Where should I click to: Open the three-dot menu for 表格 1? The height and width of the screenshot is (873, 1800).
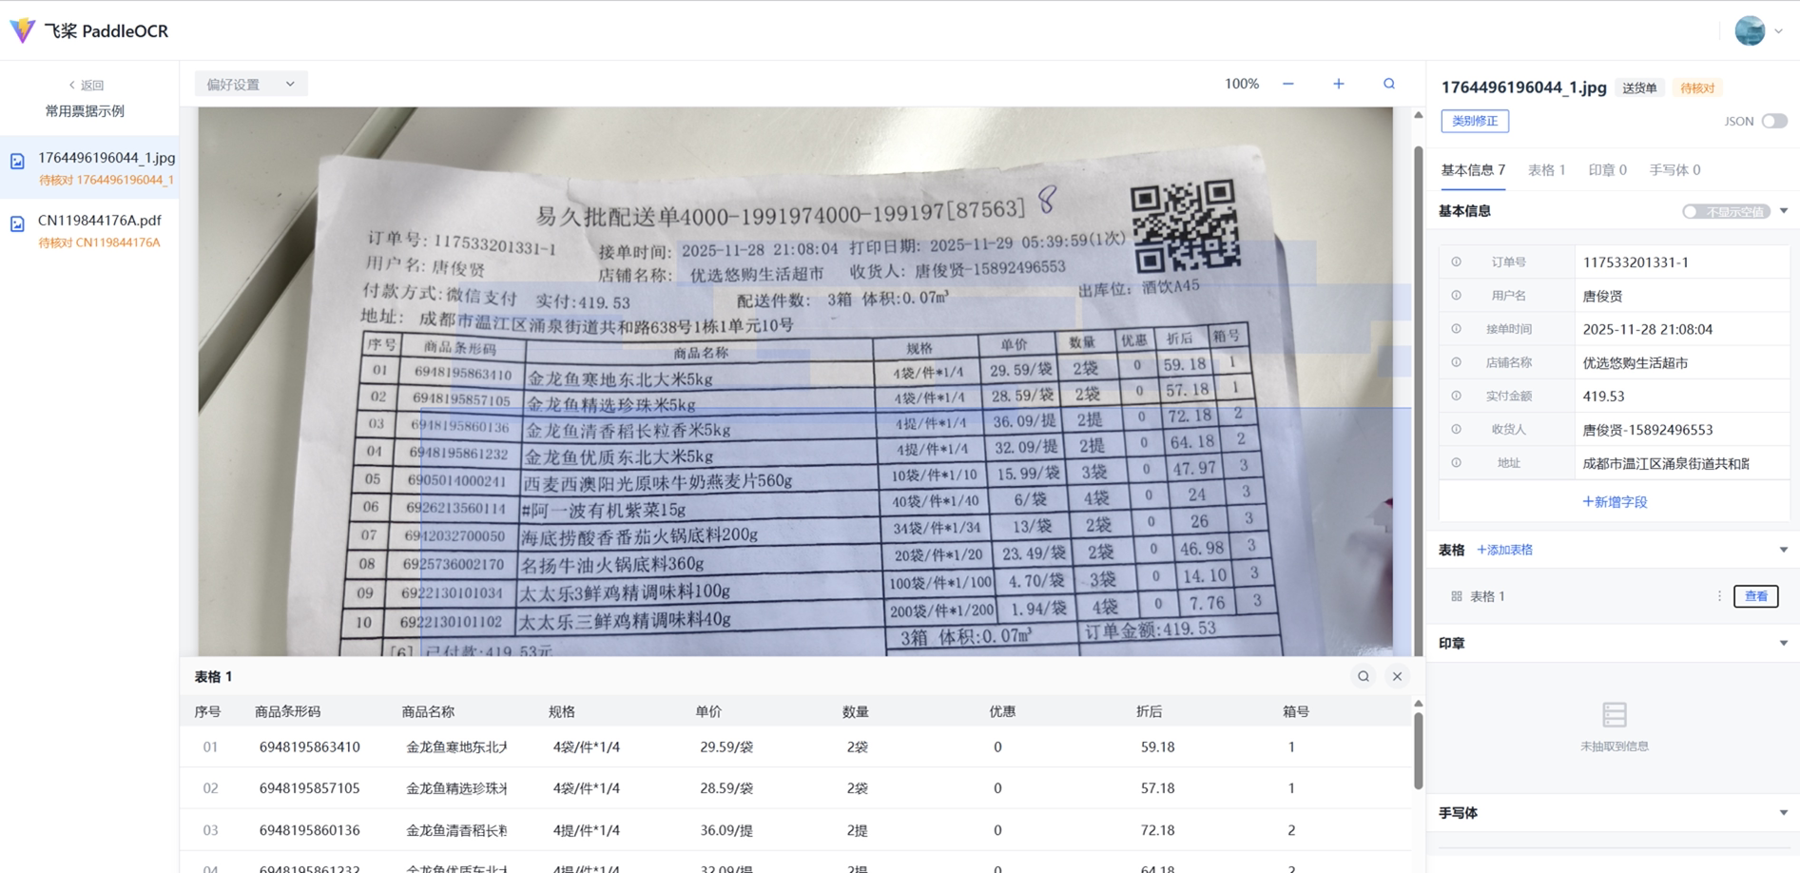pos(1719,596)
